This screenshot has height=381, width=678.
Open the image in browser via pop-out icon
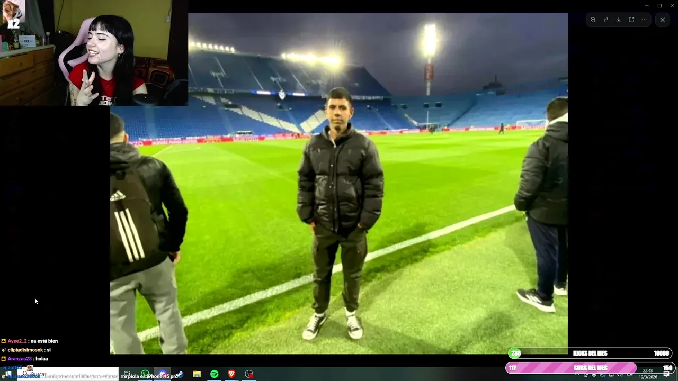631,20
